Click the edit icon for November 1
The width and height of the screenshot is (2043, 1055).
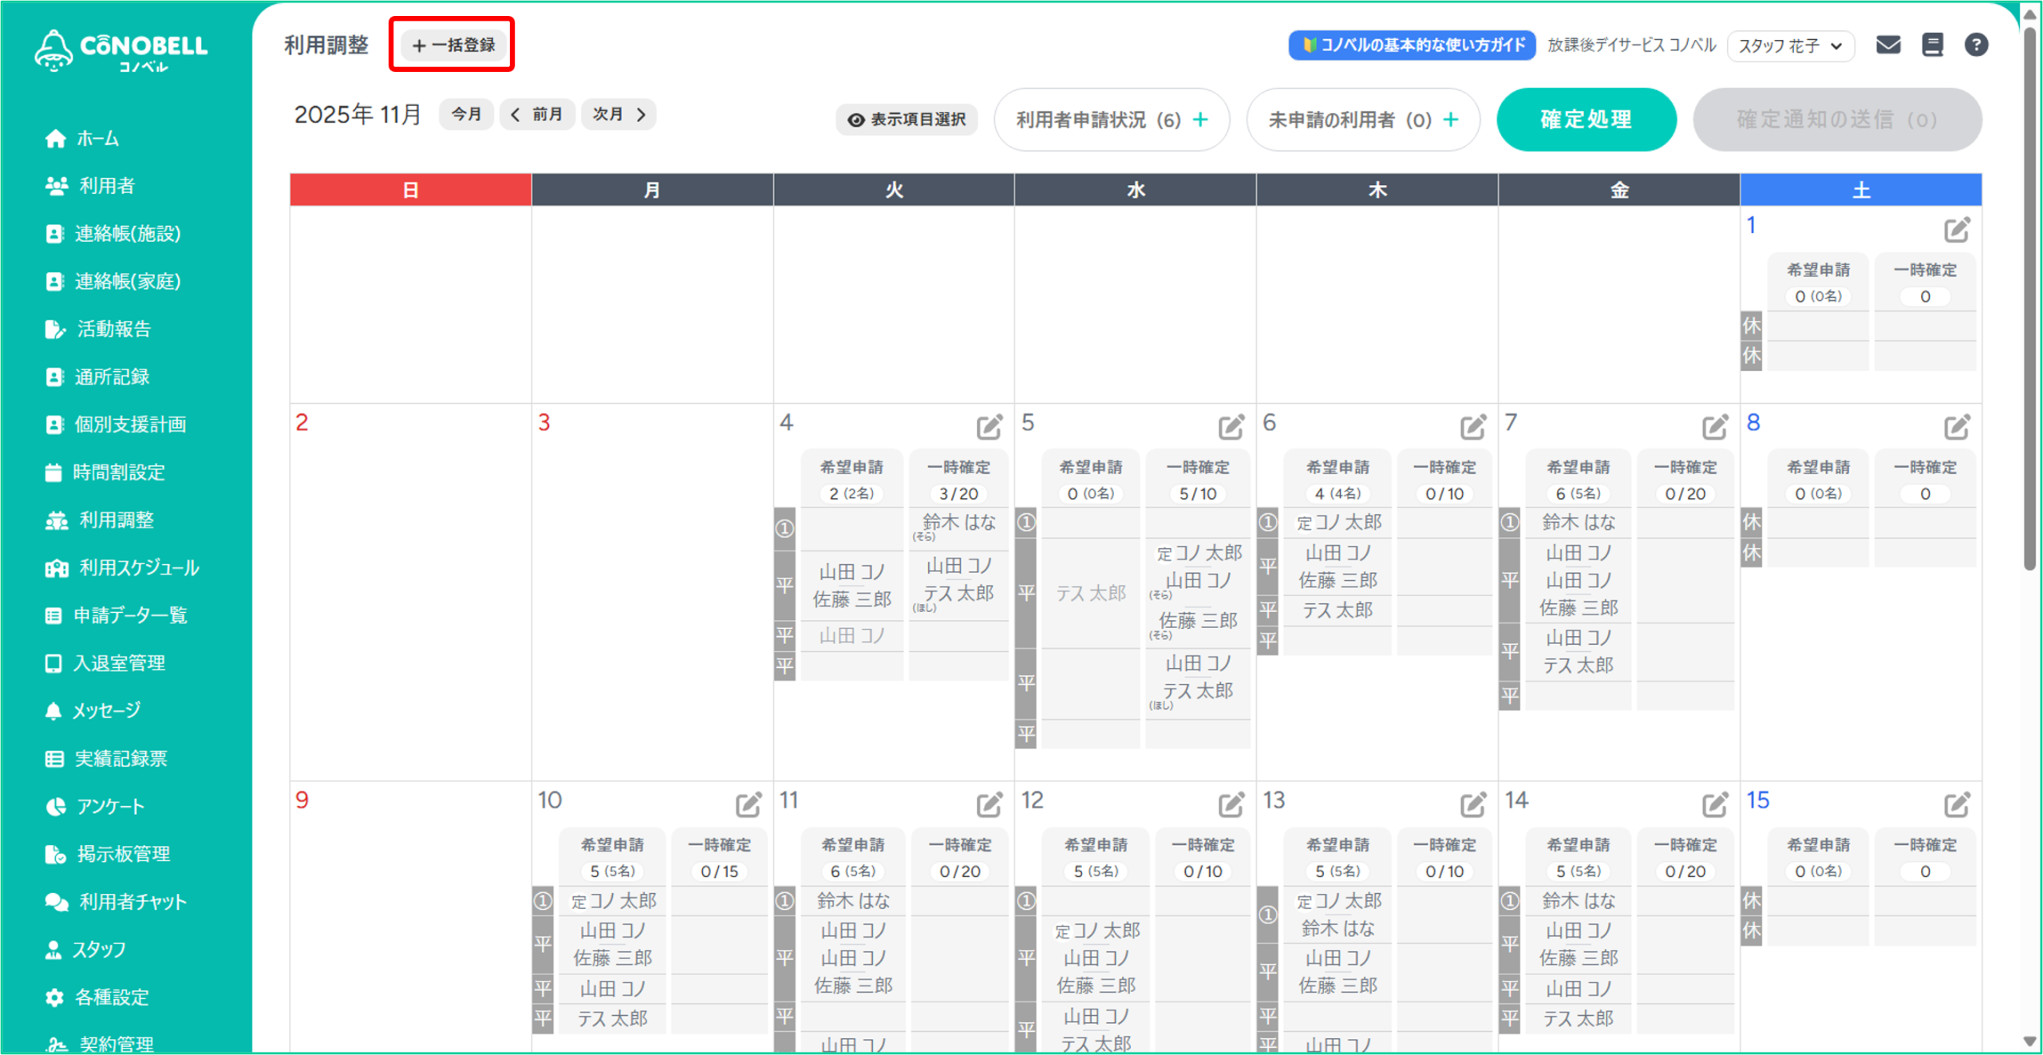[1956, 230]
